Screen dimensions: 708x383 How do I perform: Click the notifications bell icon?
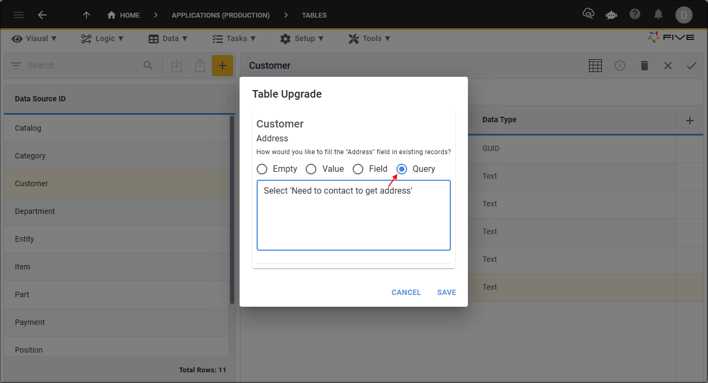[x=658, y=14]
